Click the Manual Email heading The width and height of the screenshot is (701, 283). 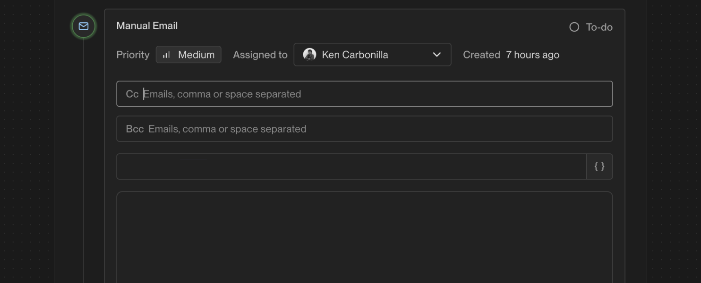(x=147, y=26)
